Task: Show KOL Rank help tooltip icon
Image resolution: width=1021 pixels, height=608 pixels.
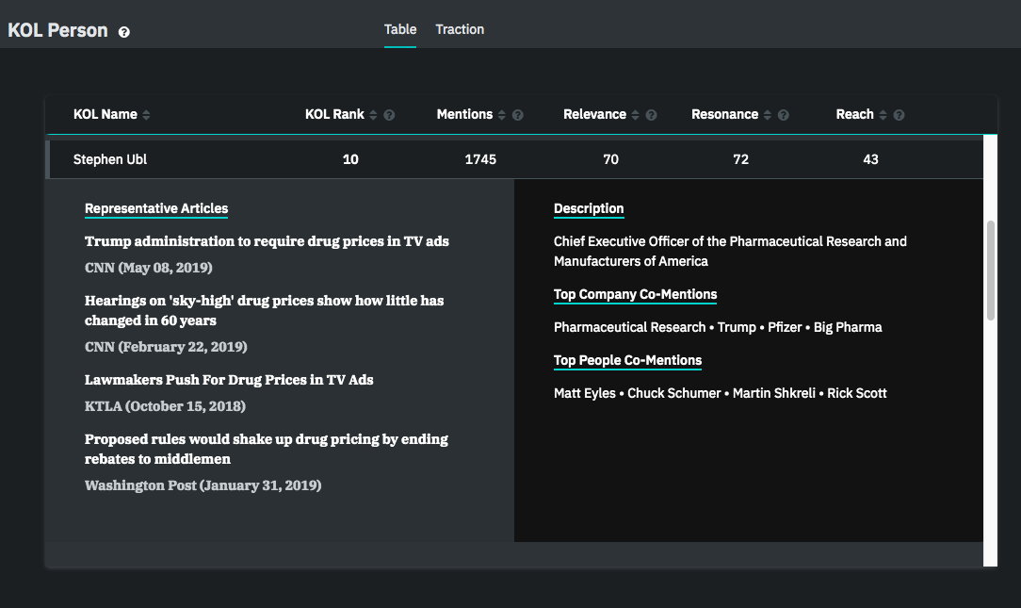Action: 389,115
